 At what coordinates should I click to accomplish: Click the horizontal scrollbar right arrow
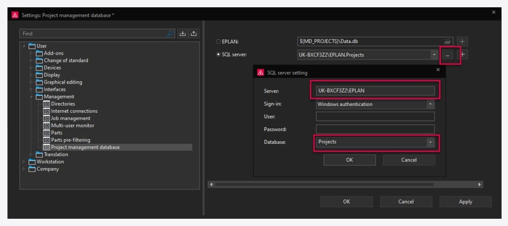[x=480, y=185]
